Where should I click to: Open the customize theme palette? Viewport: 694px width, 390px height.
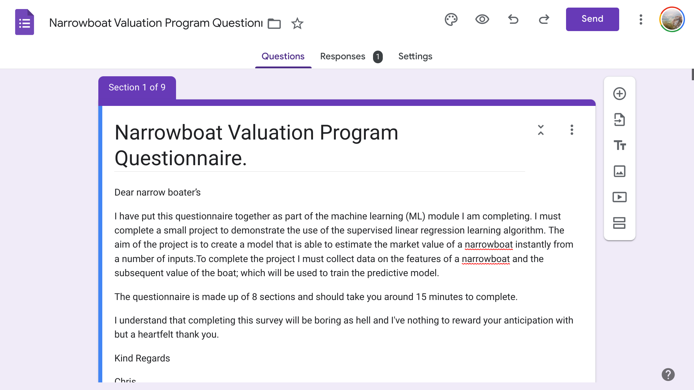coord(451,19)
